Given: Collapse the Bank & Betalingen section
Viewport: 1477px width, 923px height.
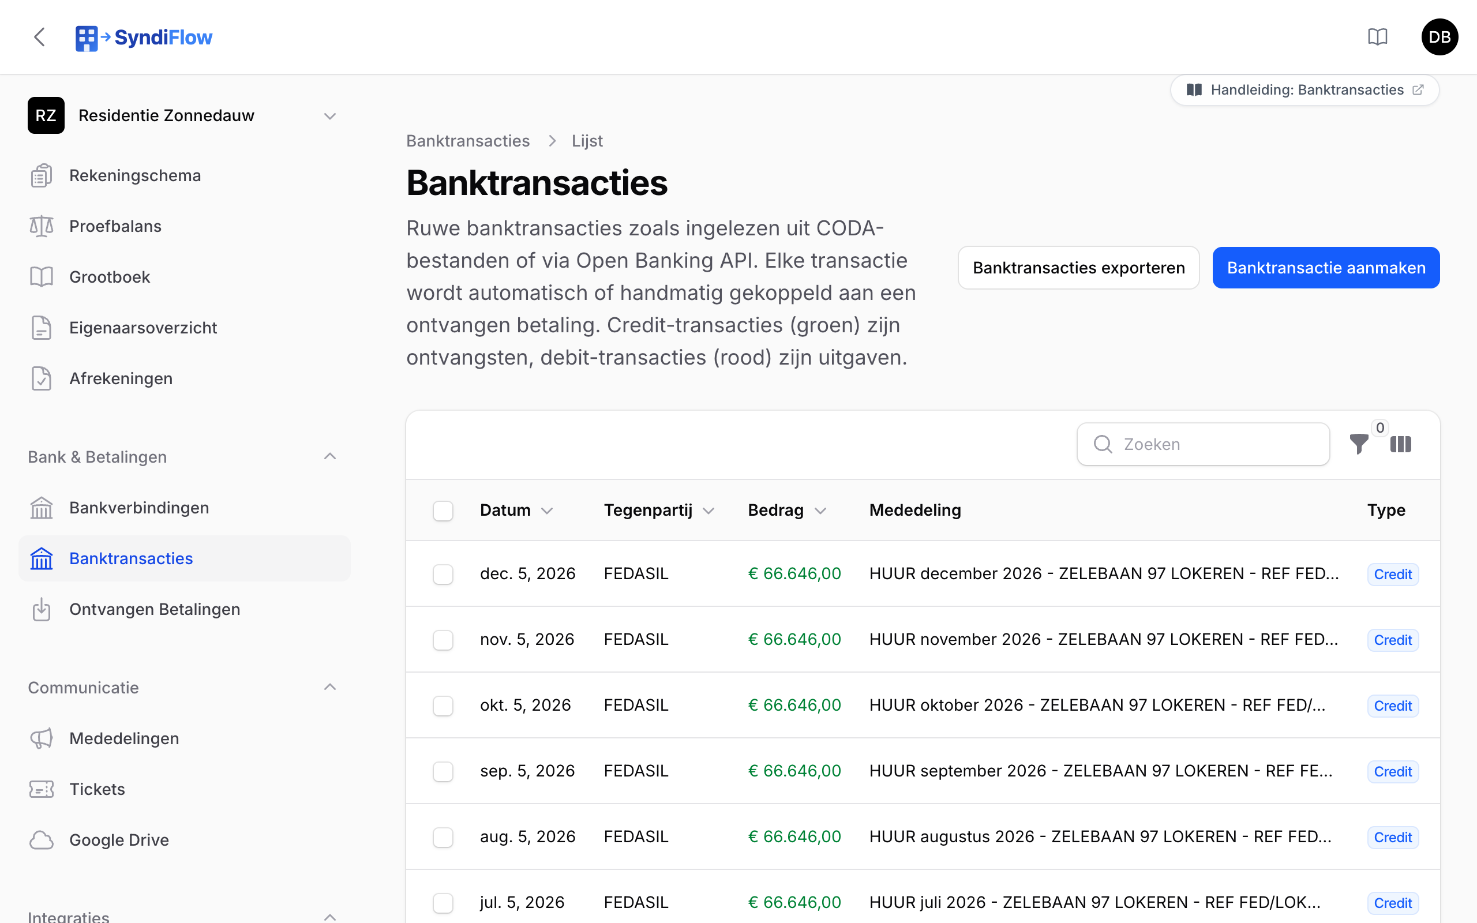Looking at the screenshot, I should point(329,457).
